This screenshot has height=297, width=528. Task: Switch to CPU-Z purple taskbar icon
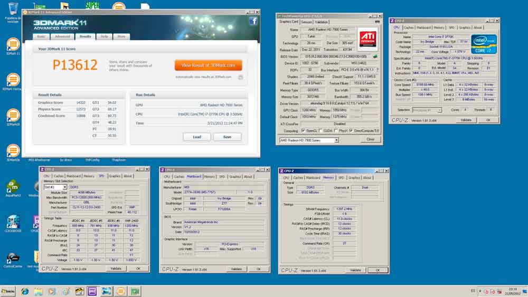pos(92,291)
